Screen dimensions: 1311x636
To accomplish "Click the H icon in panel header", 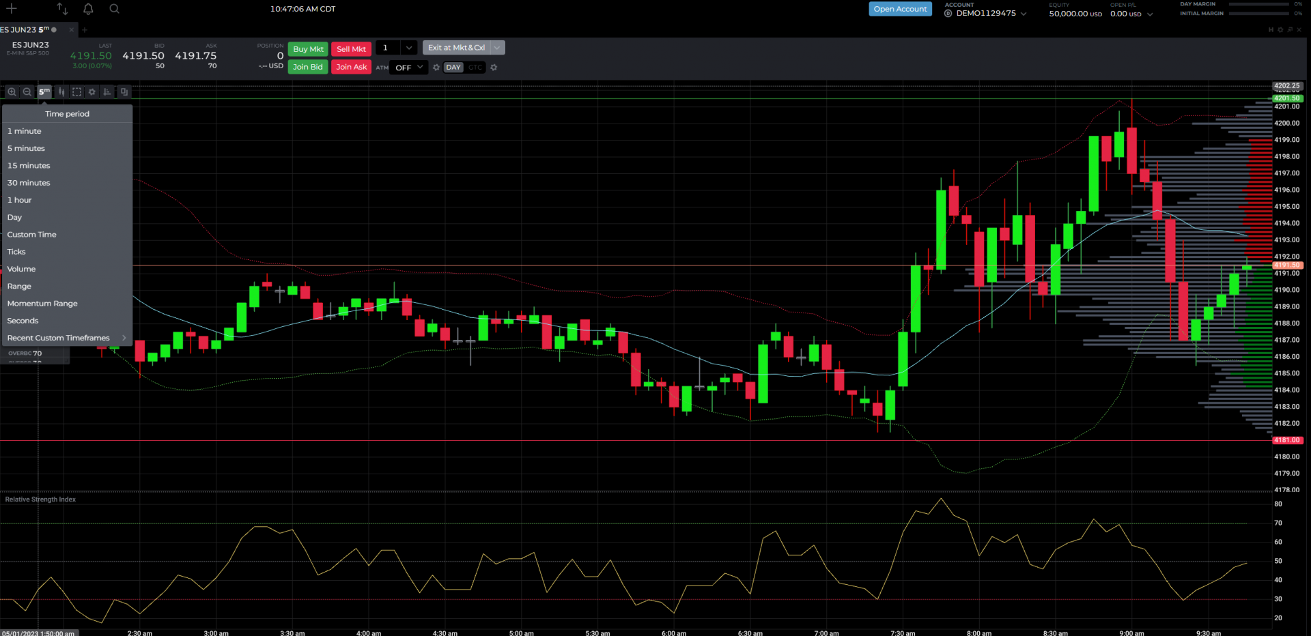I will [x=1271, y=30].
